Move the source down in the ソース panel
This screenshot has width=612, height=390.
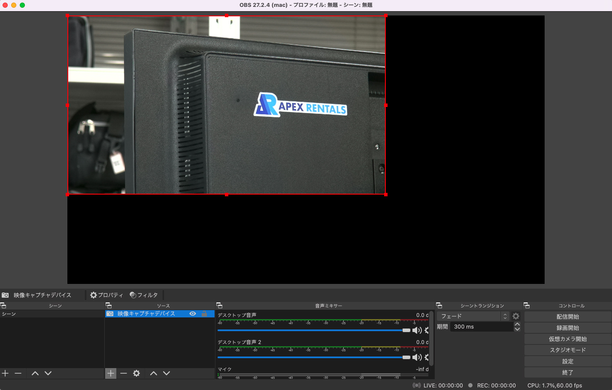(167, 373)
